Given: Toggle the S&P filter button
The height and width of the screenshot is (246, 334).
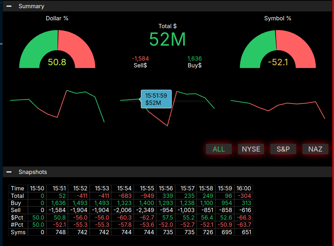Looking at the screenshot, I should click(x=283, y=149).
